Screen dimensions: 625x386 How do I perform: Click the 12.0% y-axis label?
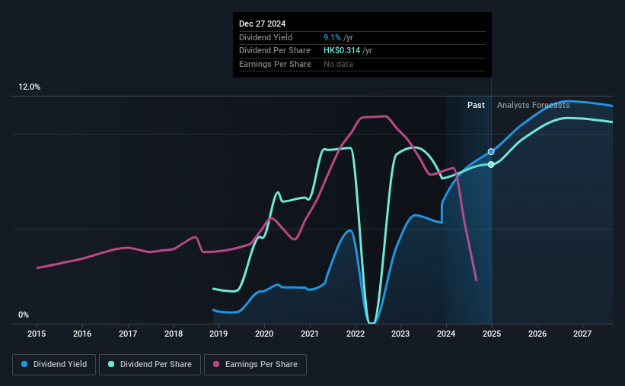29,87
